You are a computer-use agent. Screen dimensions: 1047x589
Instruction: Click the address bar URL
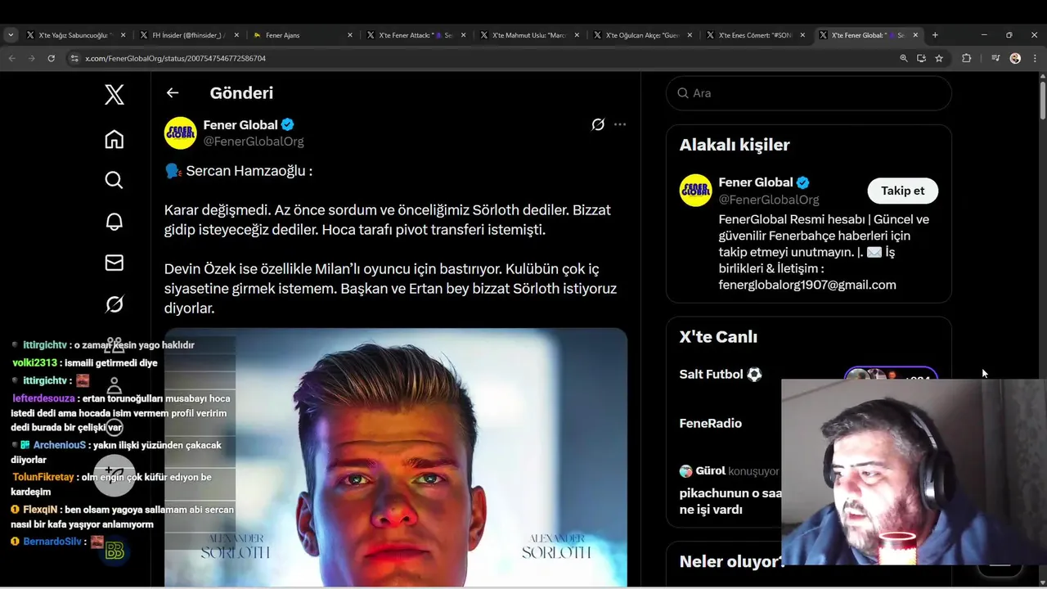click(175, 59)
